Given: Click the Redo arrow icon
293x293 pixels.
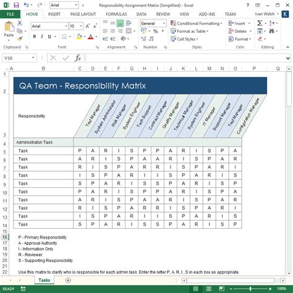Looking at the screenshot, I should tap(40, 5).
